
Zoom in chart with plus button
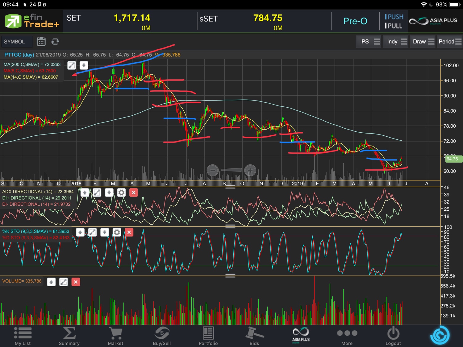point(250,170)
